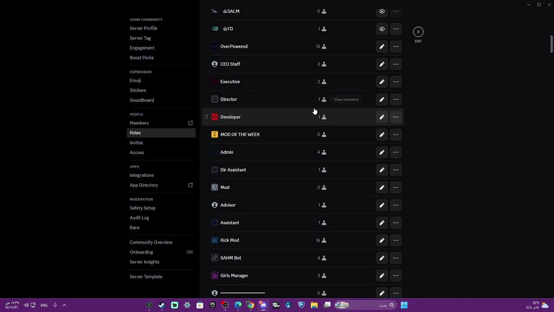Viewport: 554px width, 312px height.
Task: Open Discord from the taskbar
Action: coord(263,305)
